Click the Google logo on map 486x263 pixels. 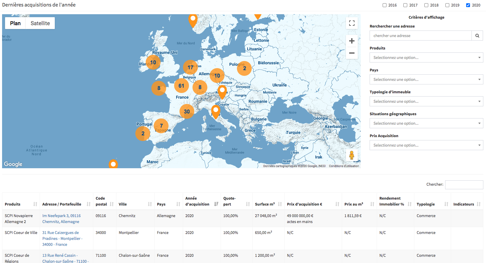(13, 164)
